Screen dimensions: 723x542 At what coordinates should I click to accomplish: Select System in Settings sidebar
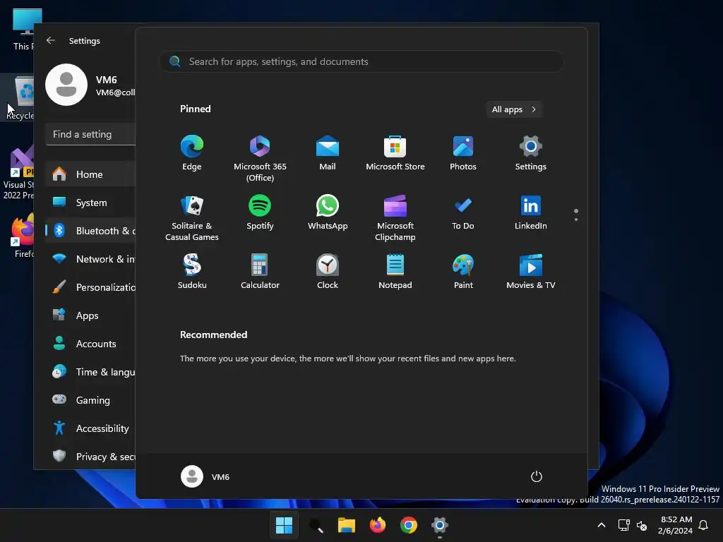tap(91, 203)
